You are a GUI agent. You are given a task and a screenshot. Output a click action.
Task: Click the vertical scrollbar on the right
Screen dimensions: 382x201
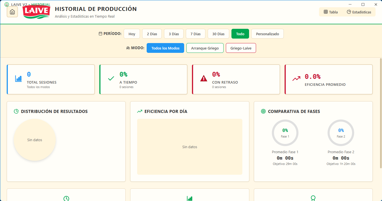(381, 112)
